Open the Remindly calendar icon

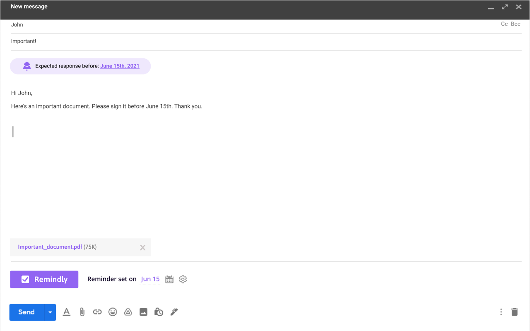point(169,279)
